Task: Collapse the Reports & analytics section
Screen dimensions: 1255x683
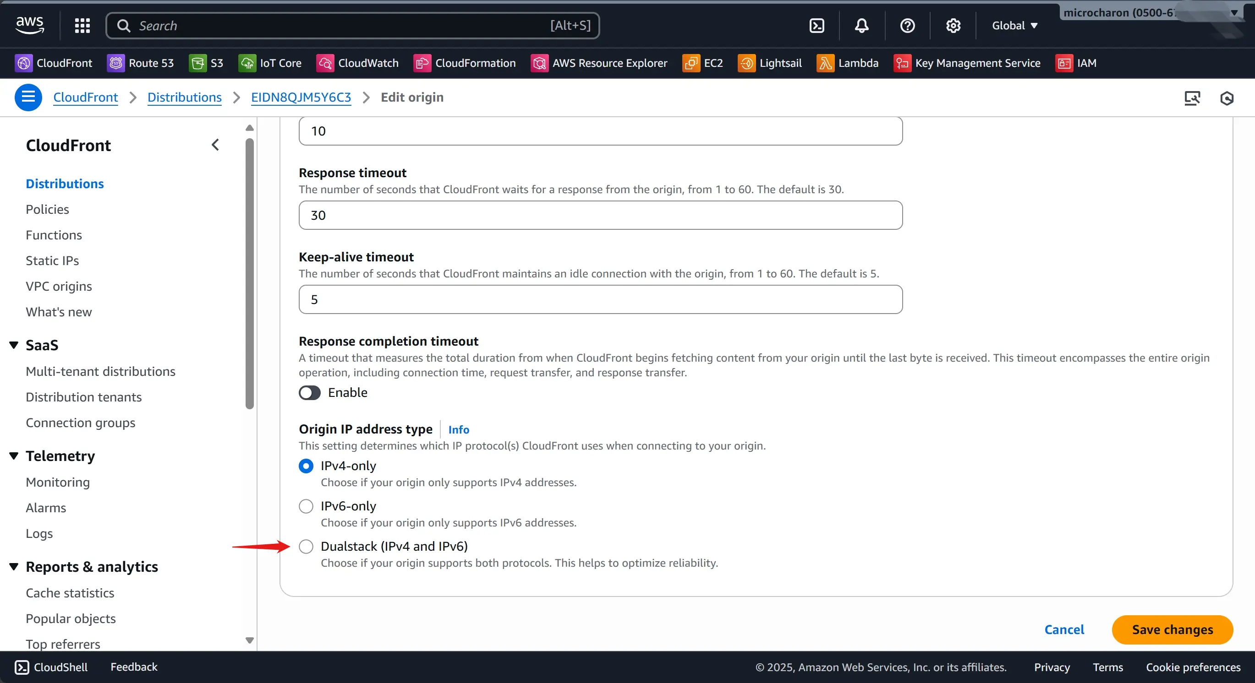Action: coord(14,567)
